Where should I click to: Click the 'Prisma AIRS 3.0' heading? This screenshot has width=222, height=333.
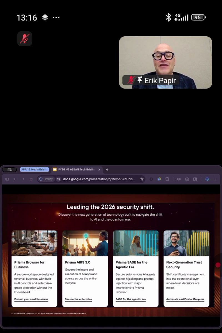(77, 262)
